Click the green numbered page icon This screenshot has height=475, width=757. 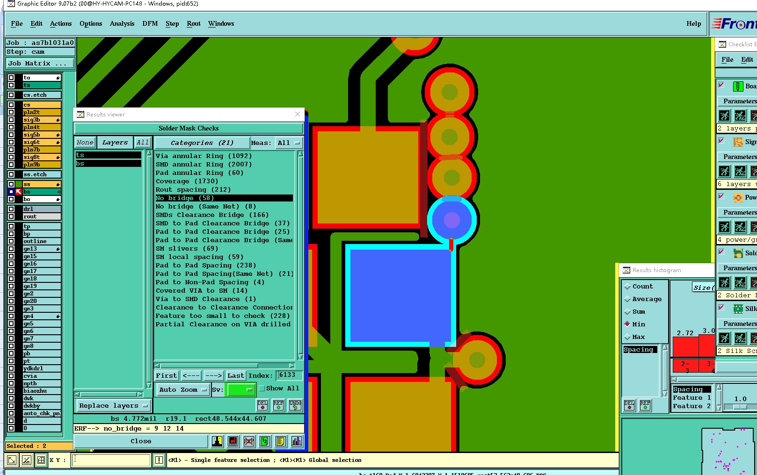pyautogui.click(x=264, y=441)
